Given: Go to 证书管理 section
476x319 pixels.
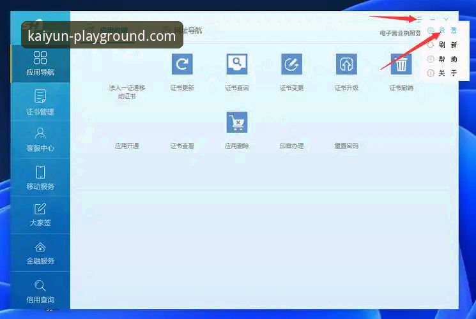Looking at the screenshot, I should point(40,102).
